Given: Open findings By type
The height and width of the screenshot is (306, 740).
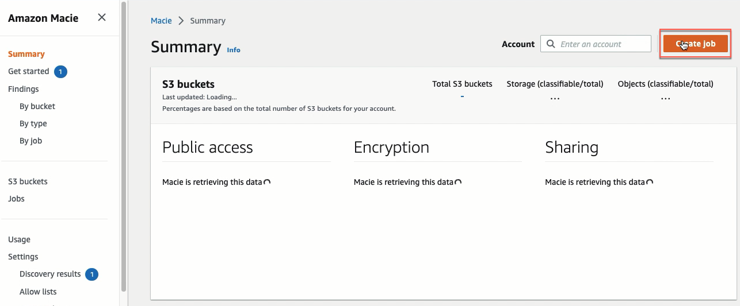Looking at the screenshot, I should pos(33,123).
